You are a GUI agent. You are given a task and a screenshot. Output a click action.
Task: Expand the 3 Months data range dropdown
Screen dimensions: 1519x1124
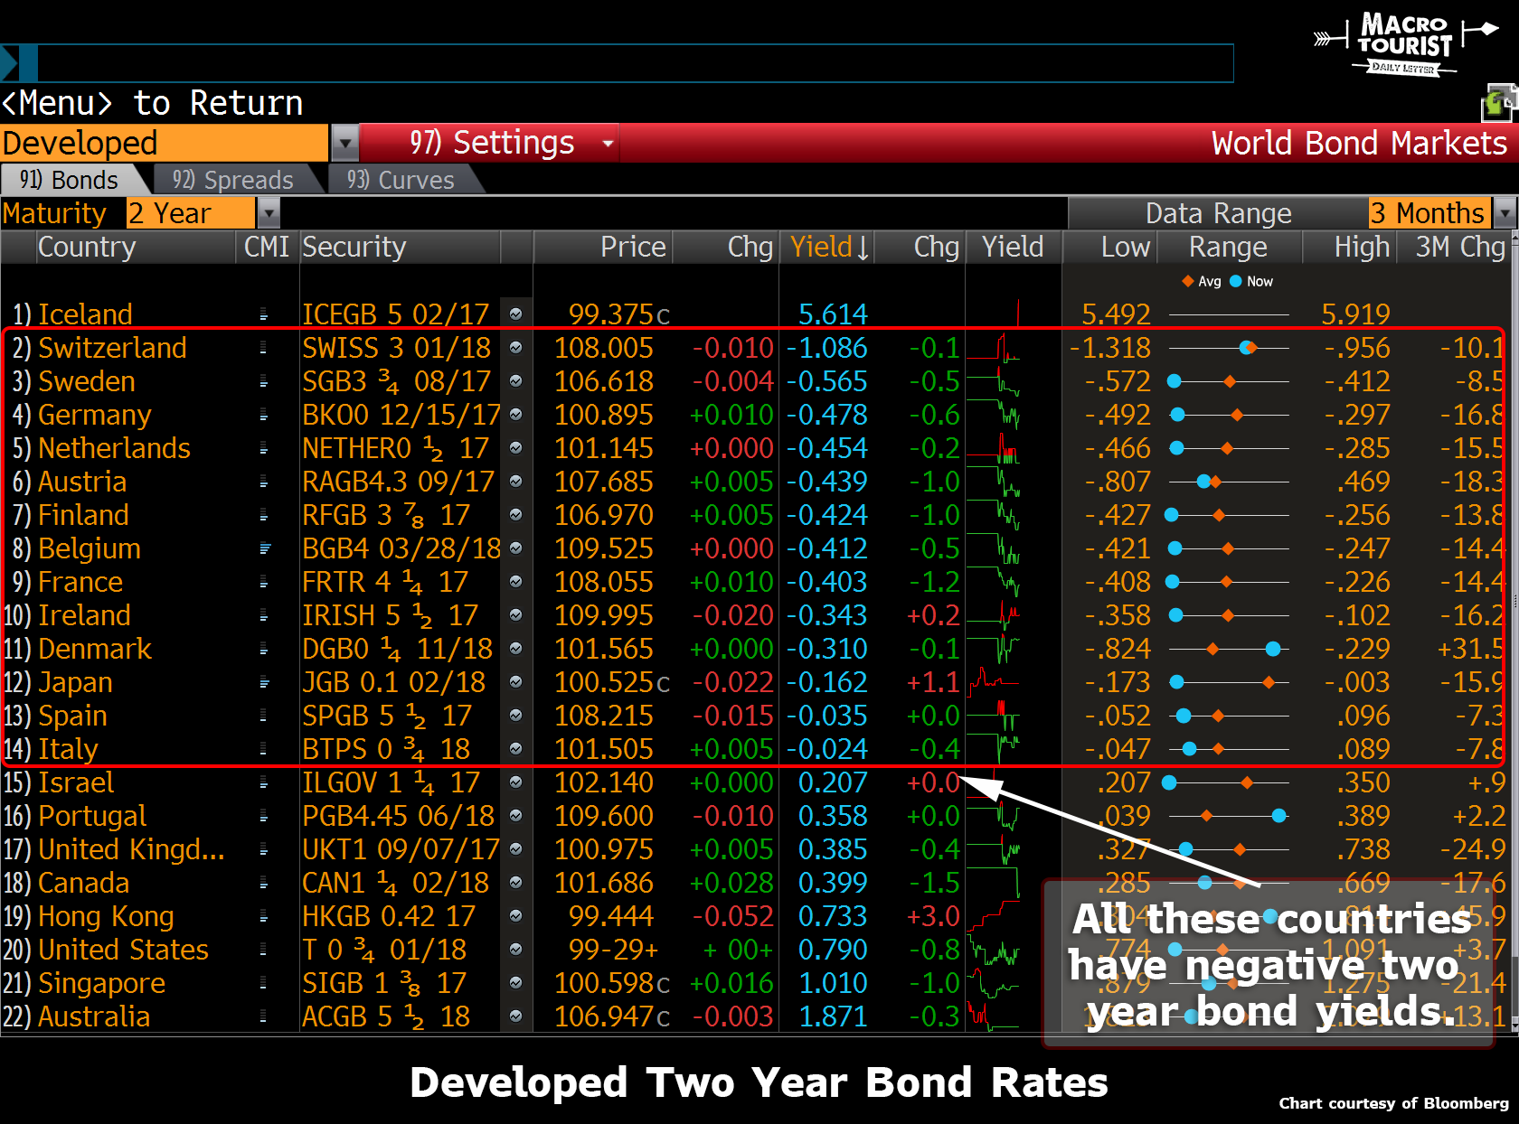1505,213
